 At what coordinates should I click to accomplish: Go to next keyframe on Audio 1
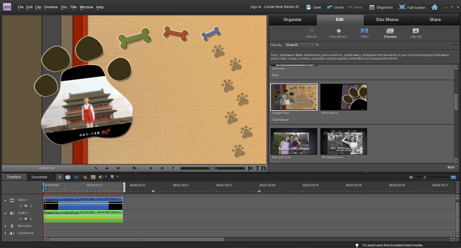pos(31,219)
